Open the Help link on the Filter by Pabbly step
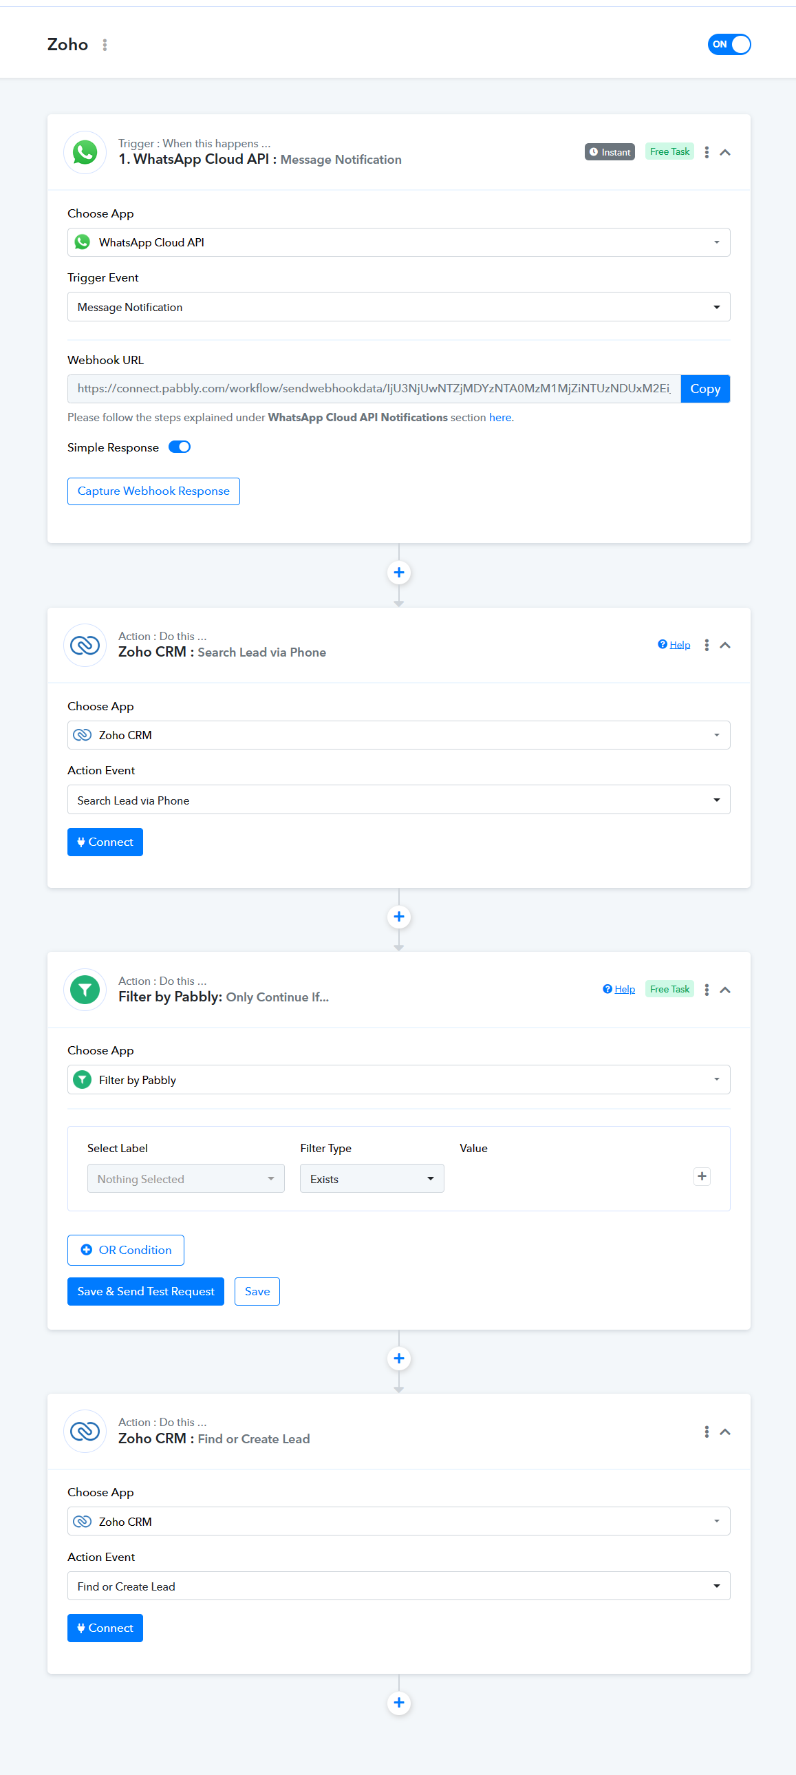The image size is (796, 1775). point(619,990)
